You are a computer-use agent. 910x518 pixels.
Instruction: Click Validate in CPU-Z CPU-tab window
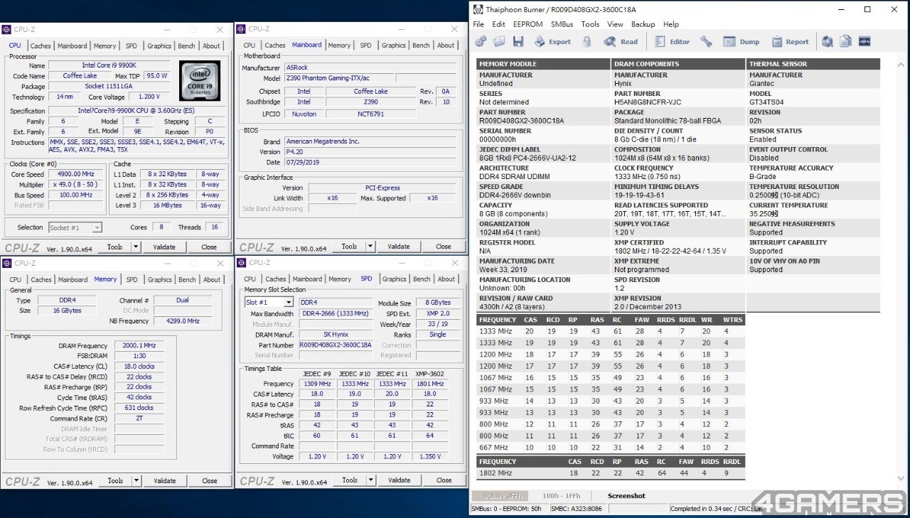click(x=164, y=247)
